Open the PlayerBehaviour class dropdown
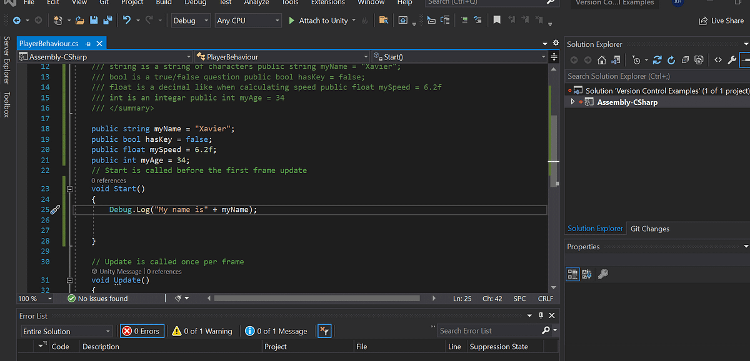The height and width of the screenshot is (361, 750). pos(282,57)
